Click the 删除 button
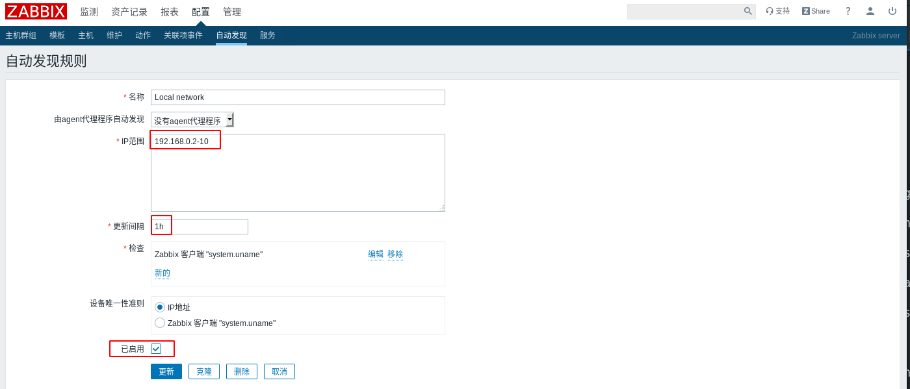Image resolution: width=910 pixels, height=389 pixels. point(242,371)
